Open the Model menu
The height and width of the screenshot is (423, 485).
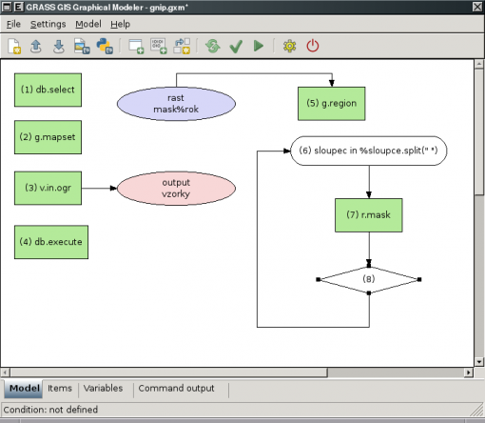click(88, 24)
